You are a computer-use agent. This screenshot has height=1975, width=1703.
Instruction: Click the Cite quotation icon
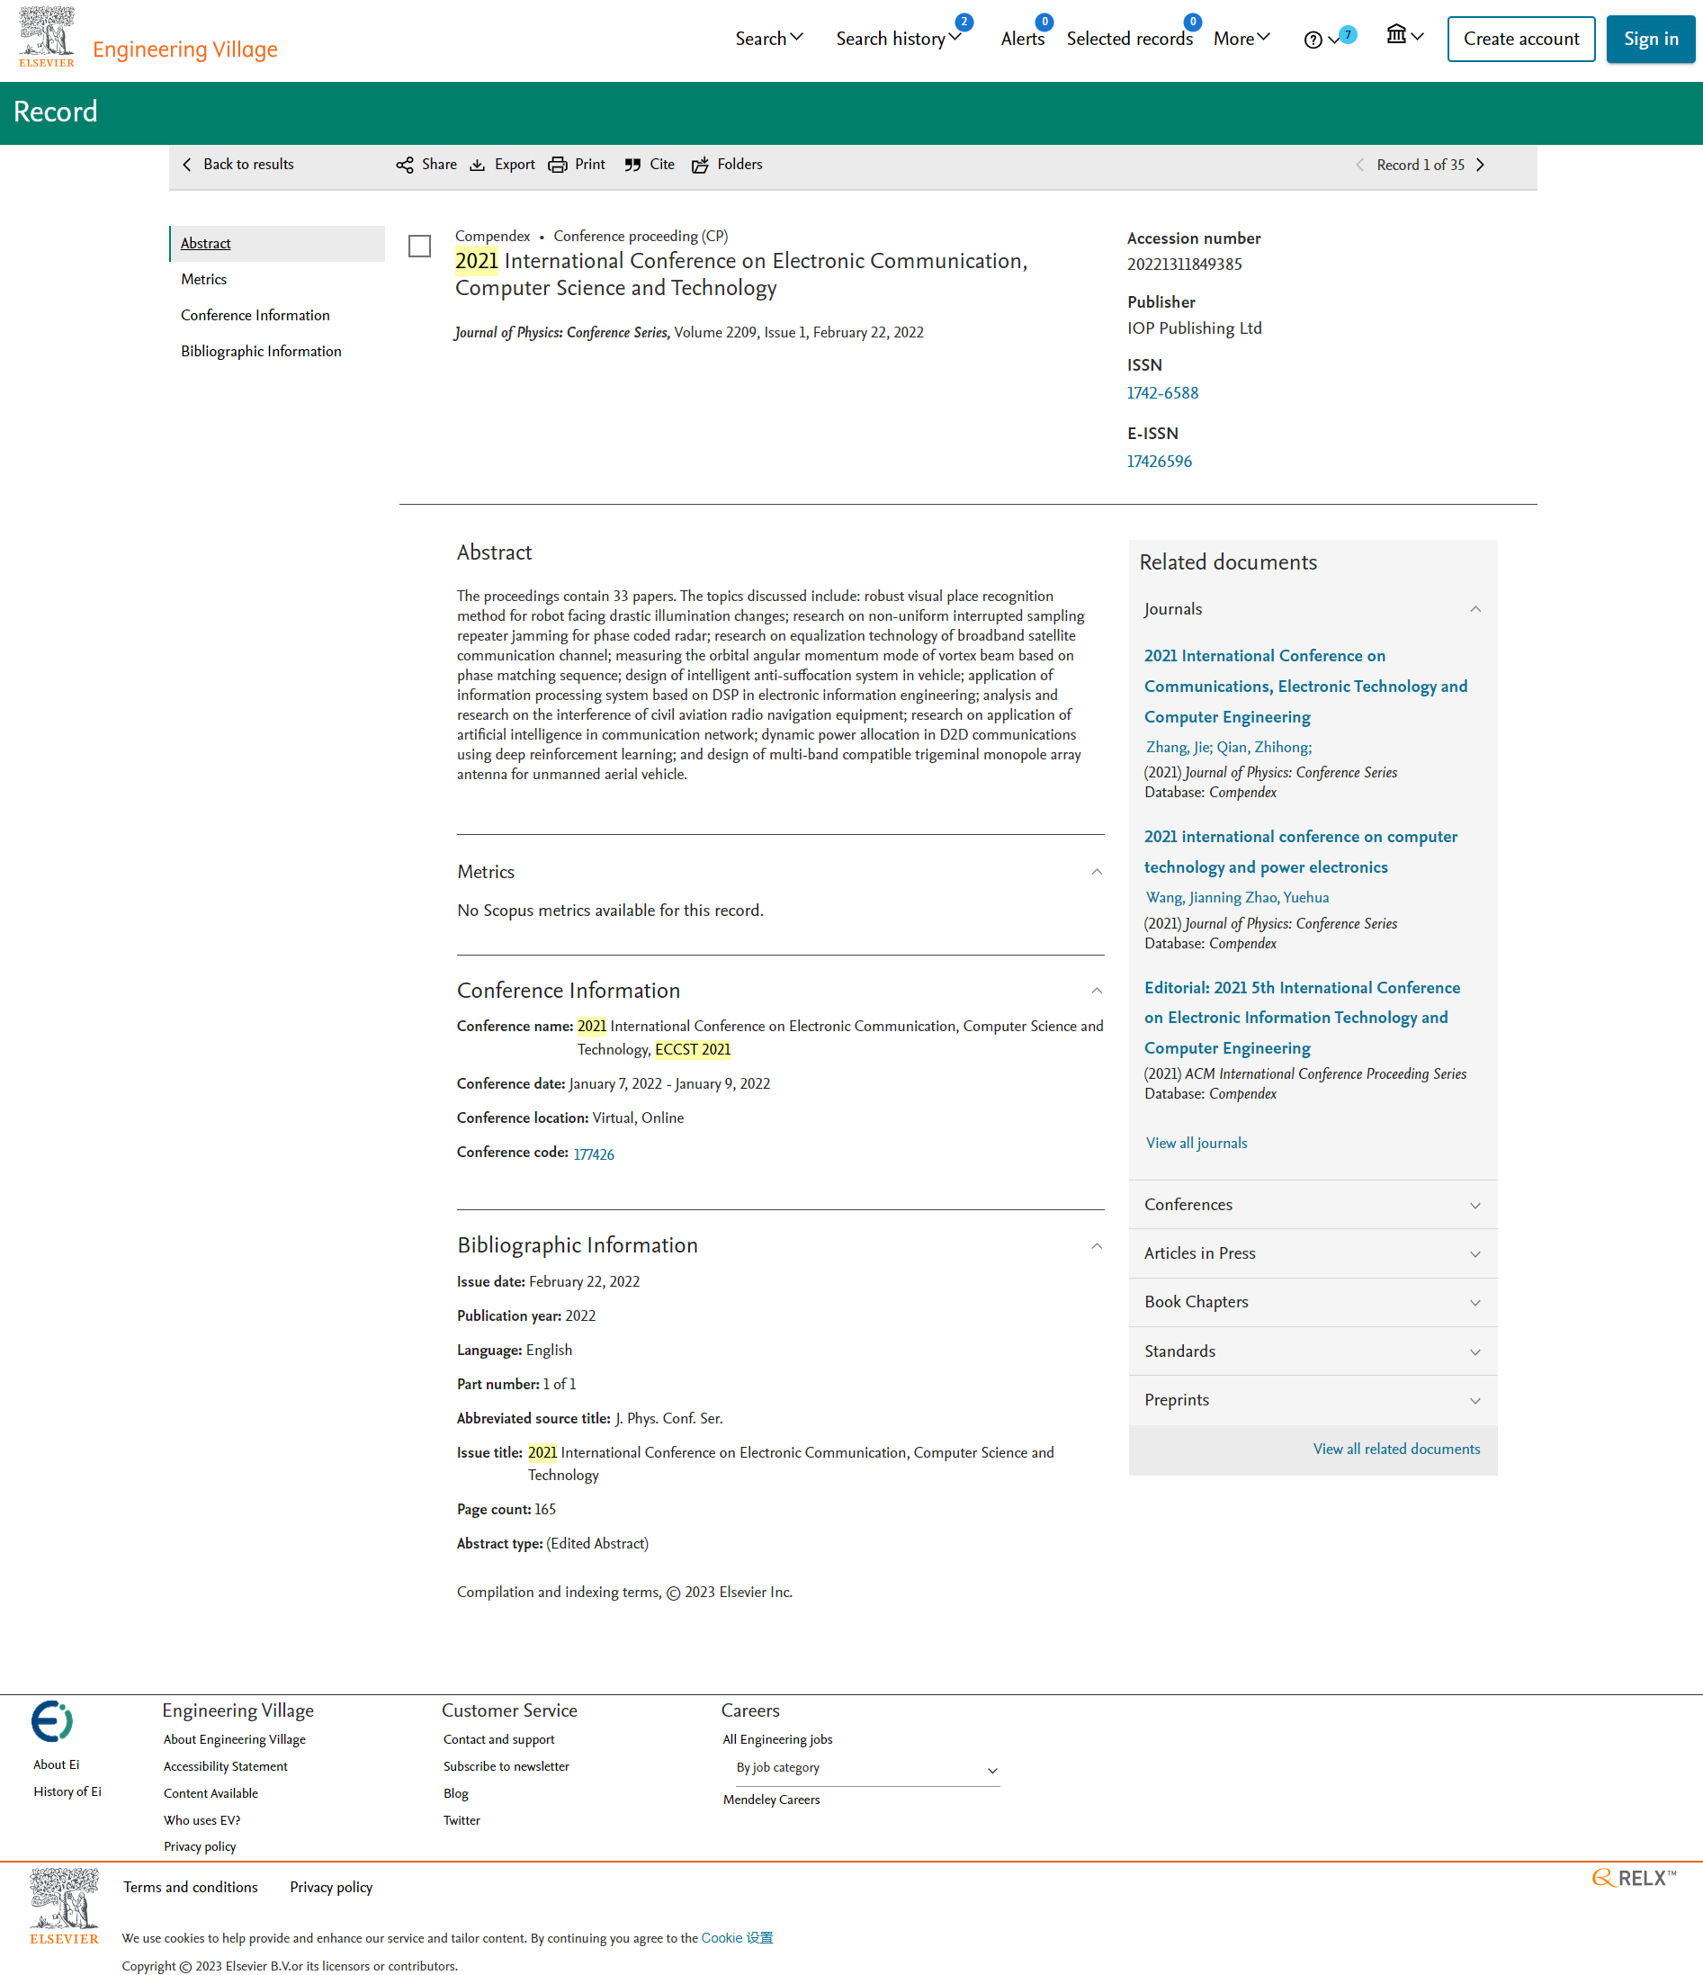[x=632, y=165]
